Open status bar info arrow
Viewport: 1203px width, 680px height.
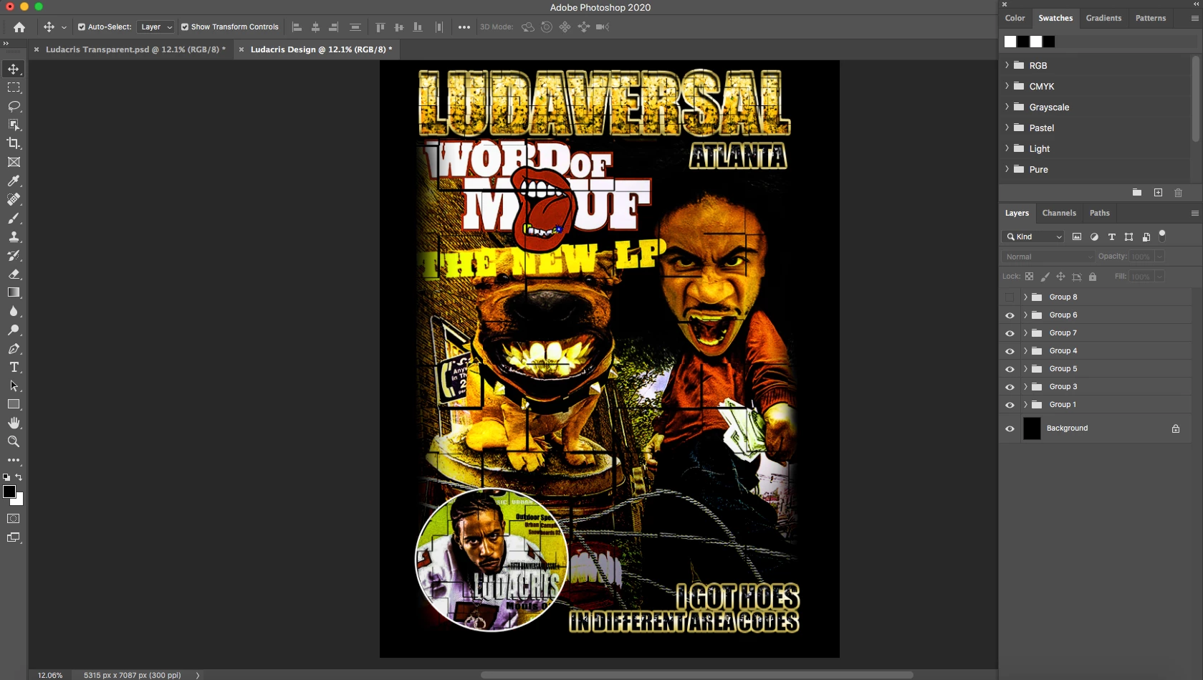(198, 675)
